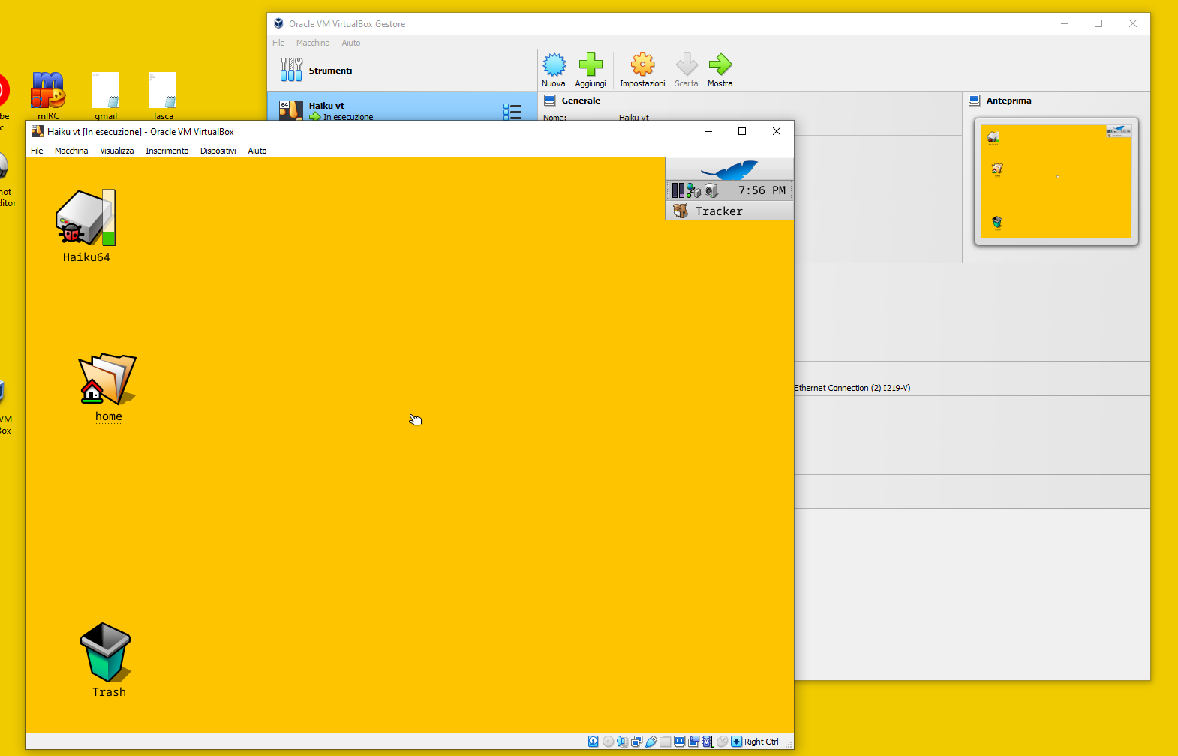The height and width of the screenshot is (756, 1178).
Task: Click the recording status bar icon
Action: coord(694,742)
